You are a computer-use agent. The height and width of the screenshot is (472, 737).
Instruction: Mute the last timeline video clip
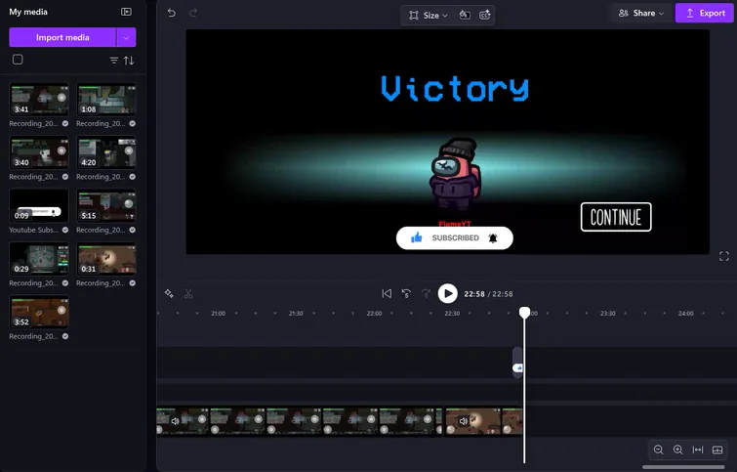coord(464,421)
